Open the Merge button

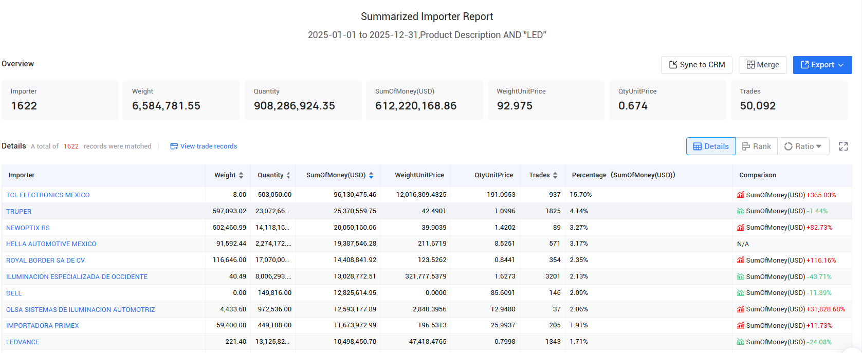(x=763, y=65)
